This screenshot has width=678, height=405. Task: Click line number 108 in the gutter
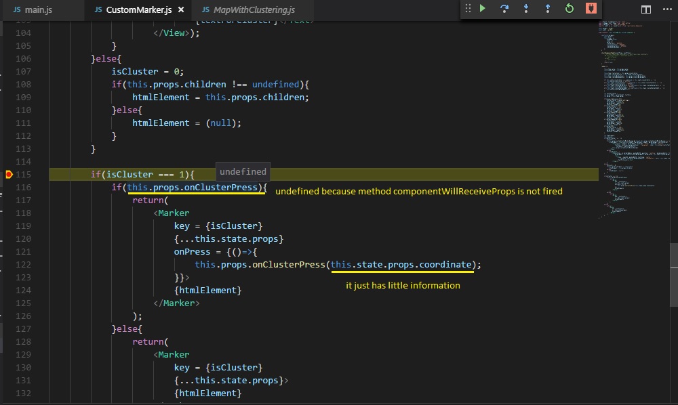pyautogui.click(x=23, y=84)
